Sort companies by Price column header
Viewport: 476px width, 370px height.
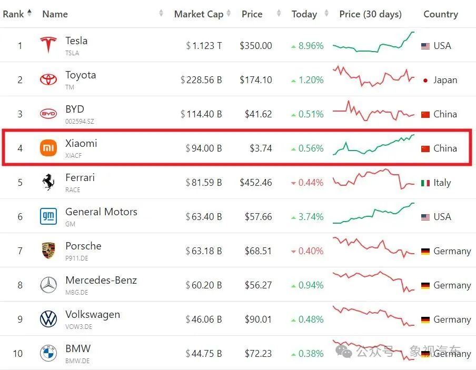pyautogui.click(x=252, y=14)
